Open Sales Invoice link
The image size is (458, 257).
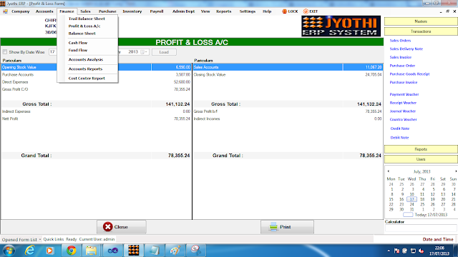[x=401, y=57]
